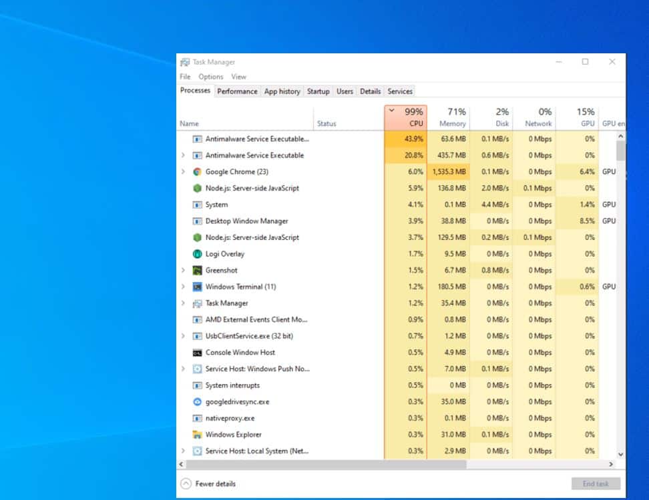Select the Windows Terminal icon
This screenshot has width=649, height=500.
(197, 287)
